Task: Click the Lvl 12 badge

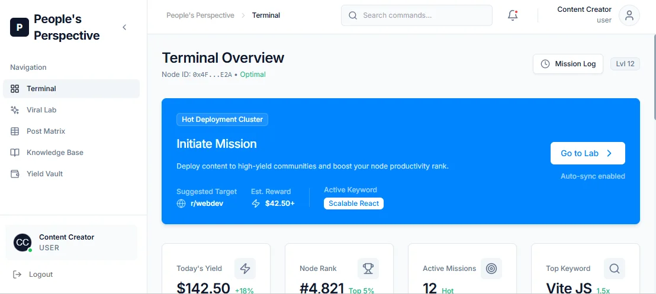Action: click(625, 64)
